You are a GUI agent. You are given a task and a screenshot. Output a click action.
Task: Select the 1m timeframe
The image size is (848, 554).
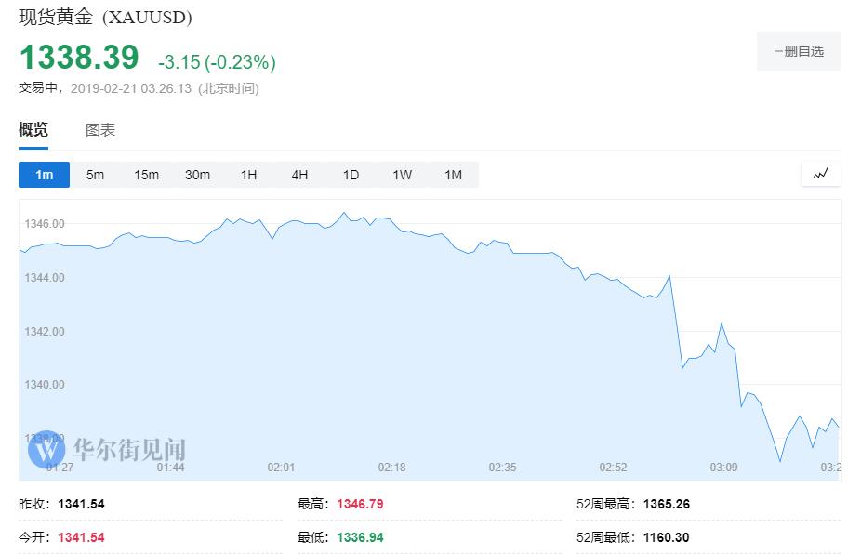(x=45, y=175)
